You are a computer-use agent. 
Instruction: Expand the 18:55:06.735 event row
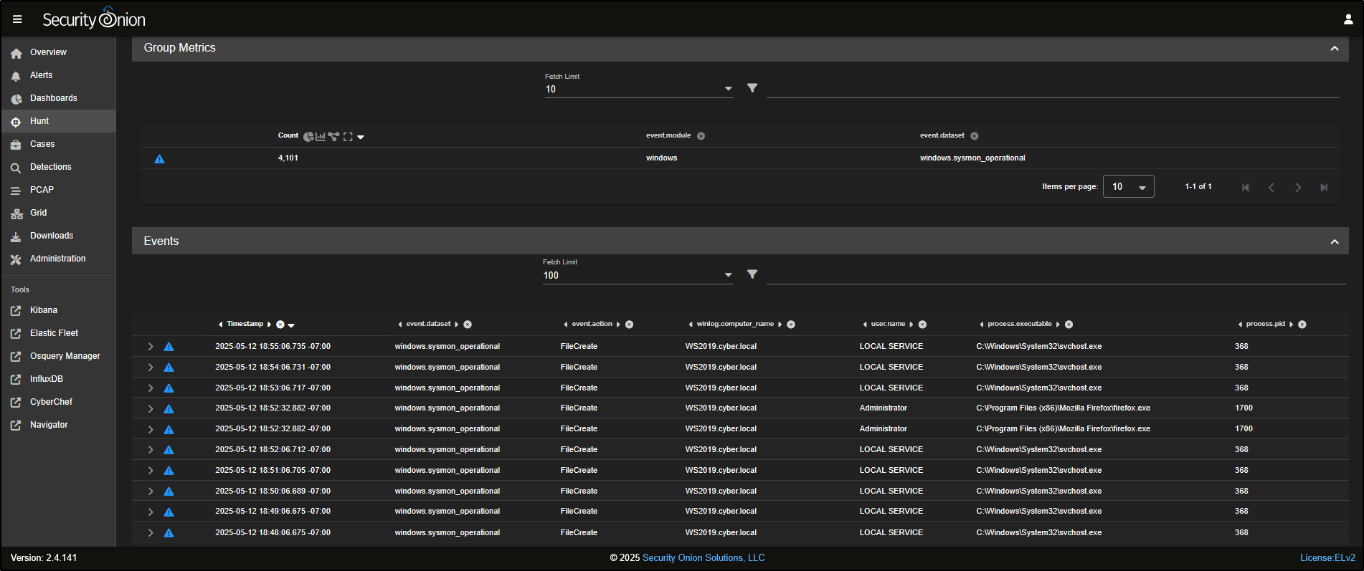(151, 347)
